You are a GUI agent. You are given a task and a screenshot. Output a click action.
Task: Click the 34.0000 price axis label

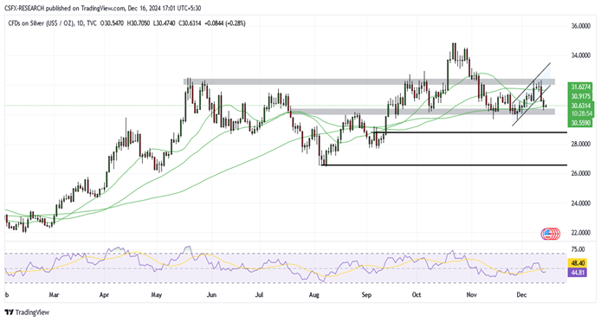(581, 55)
